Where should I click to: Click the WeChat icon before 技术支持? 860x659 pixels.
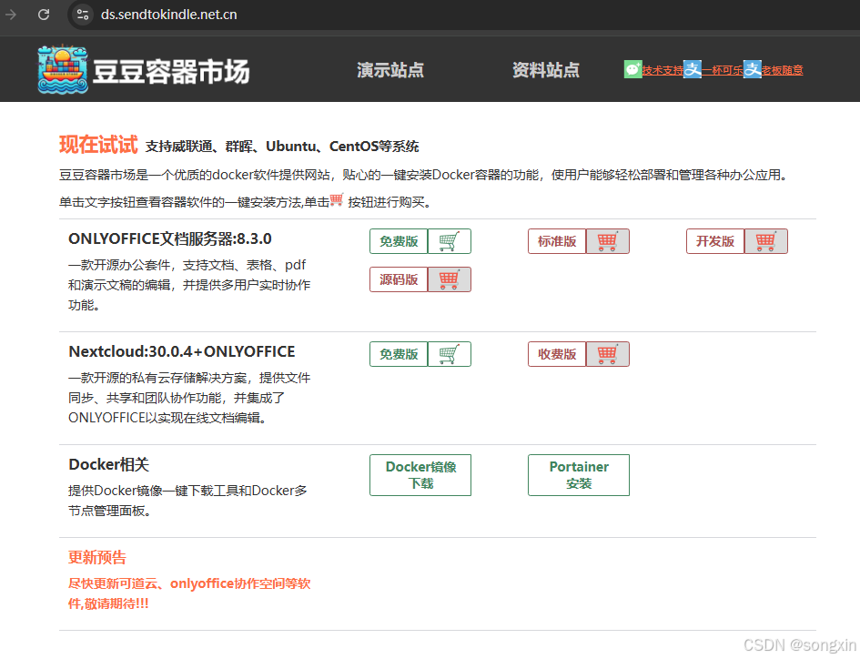[x=632, y=70]
